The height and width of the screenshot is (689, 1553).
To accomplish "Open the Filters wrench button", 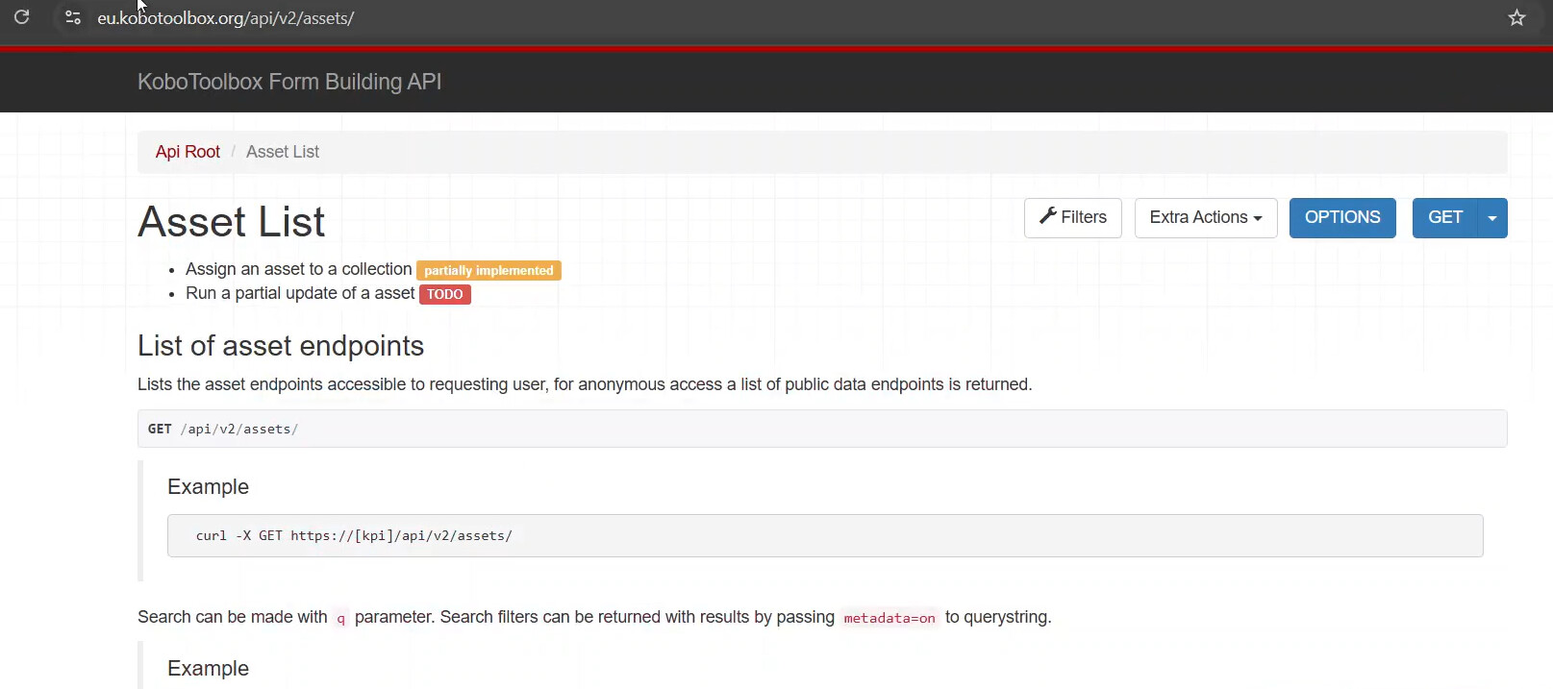I will point(1072,218).
